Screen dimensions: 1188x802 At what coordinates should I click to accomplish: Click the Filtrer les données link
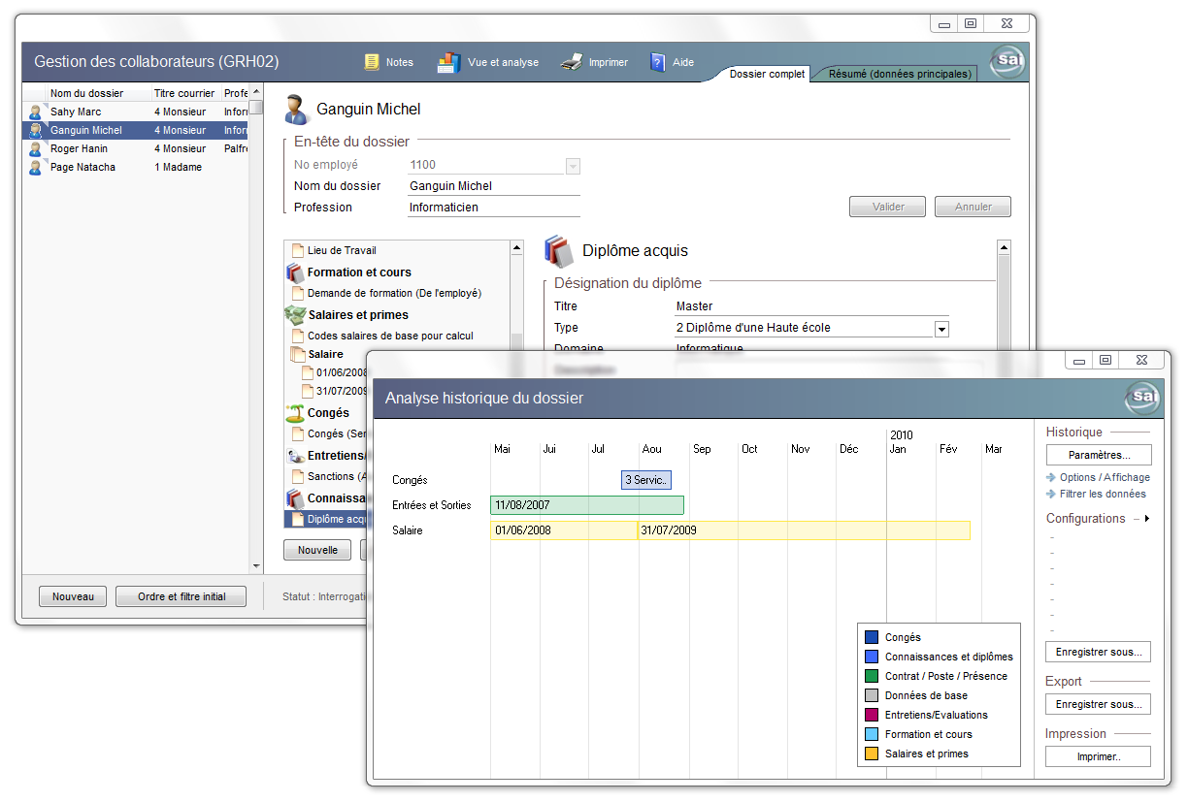point(1102,494)
